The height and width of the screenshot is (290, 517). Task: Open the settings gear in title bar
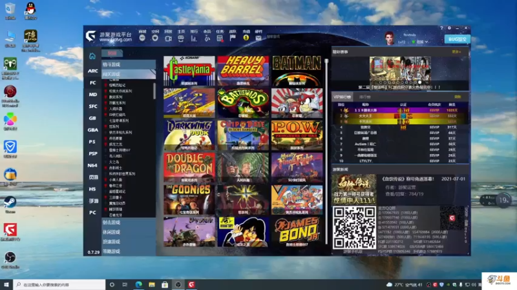click(x=449, y=28)
